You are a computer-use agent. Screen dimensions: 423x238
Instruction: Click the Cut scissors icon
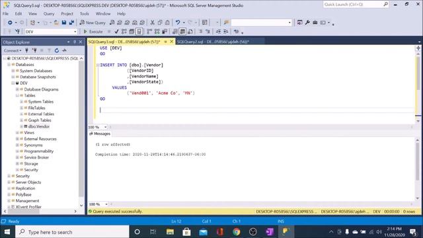(153, 22)
